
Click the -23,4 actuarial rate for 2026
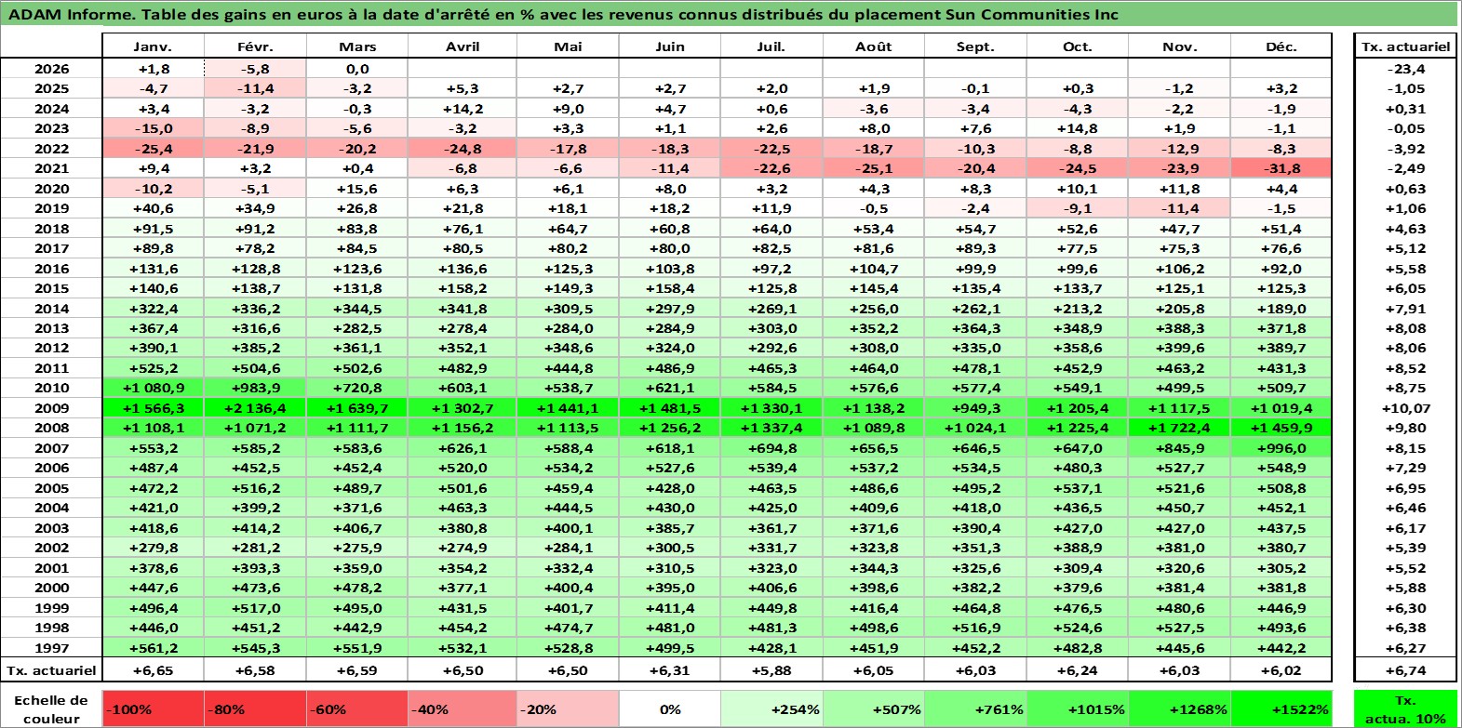click(x=1405, y=69)
